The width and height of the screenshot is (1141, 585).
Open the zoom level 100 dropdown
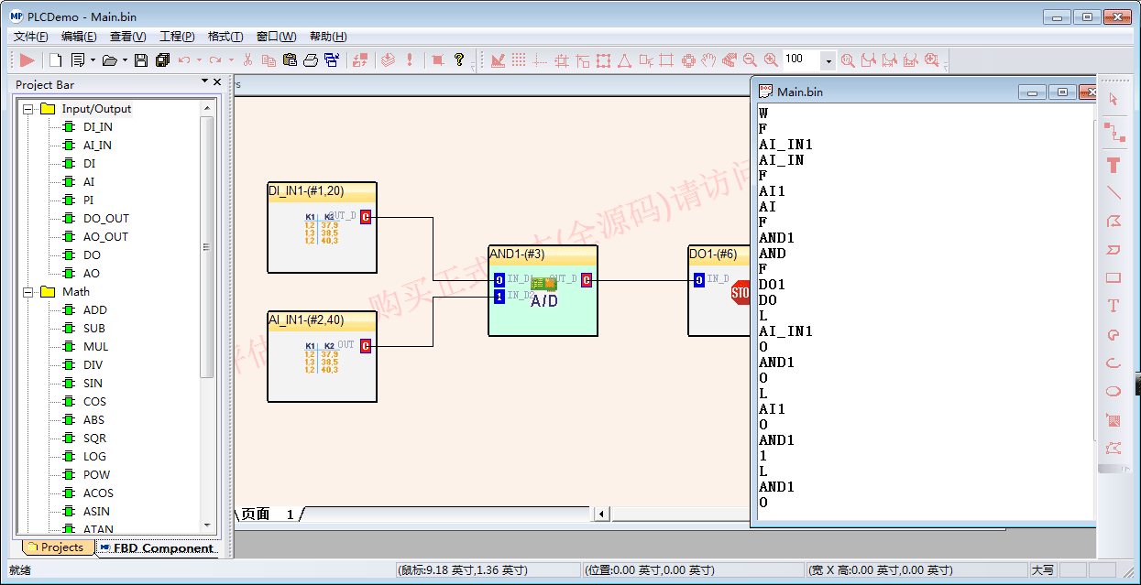point(828,60)
